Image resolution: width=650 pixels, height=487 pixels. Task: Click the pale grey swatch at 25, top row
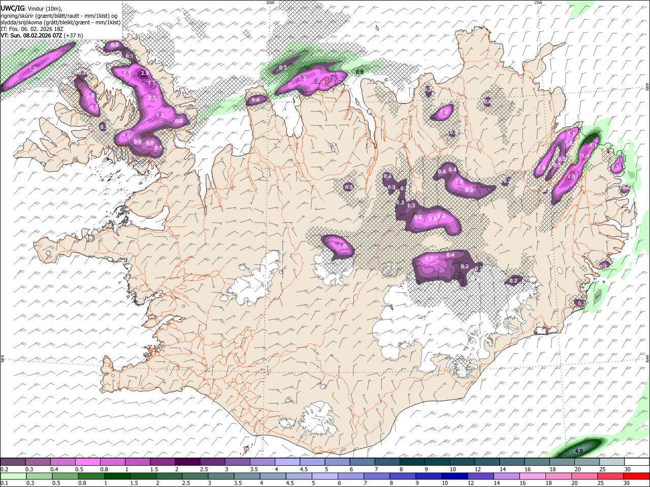point(612,462)
